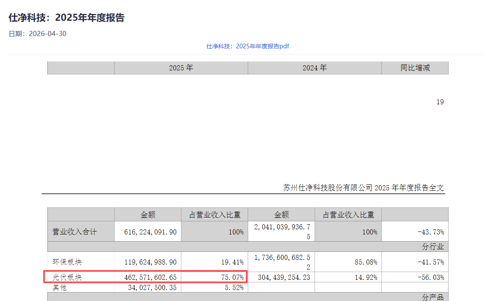The height and width of the screenshot is (301, 485).
Task: Click the -43.73% change value
Action: (431, 232)
